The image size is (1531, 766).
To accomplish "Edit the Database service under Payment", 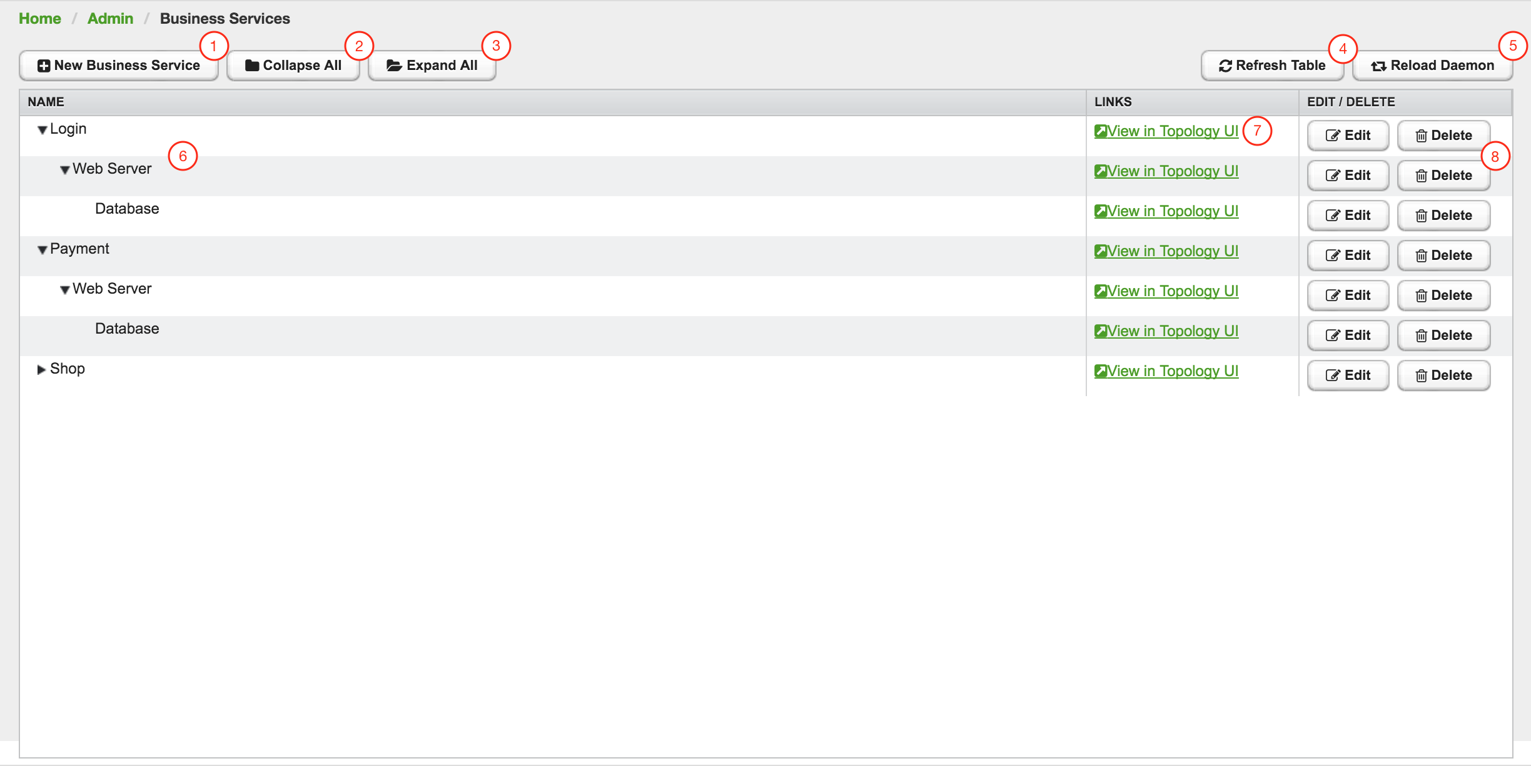I will [x=1348, y=336].
